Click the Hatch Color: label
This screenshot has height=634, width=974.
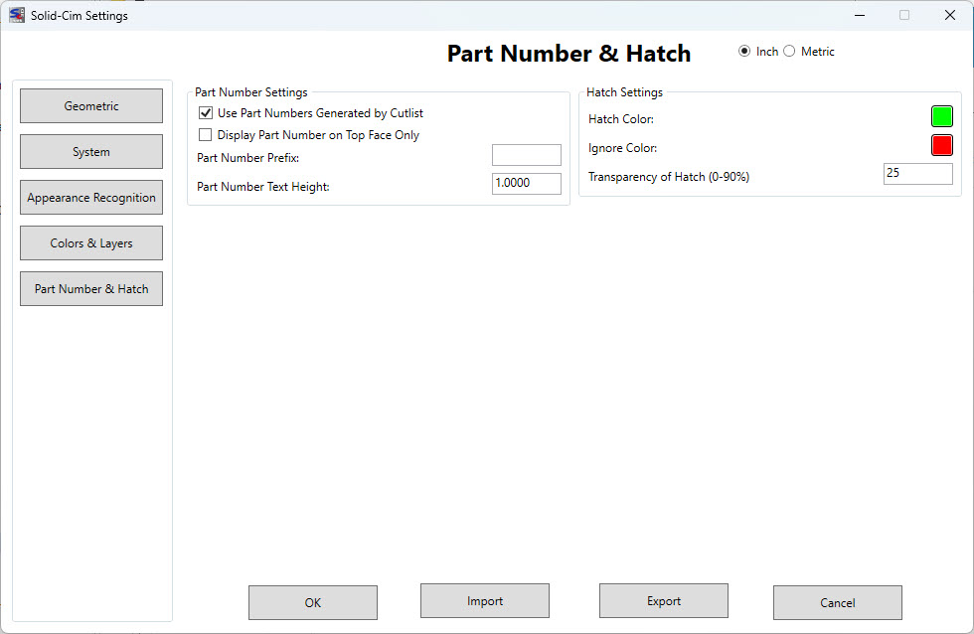pyautogui.click(x=620, y=118)
